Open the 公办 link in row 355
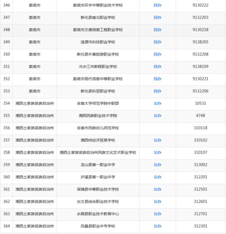 pyautogui.click(x=157, y=116)
